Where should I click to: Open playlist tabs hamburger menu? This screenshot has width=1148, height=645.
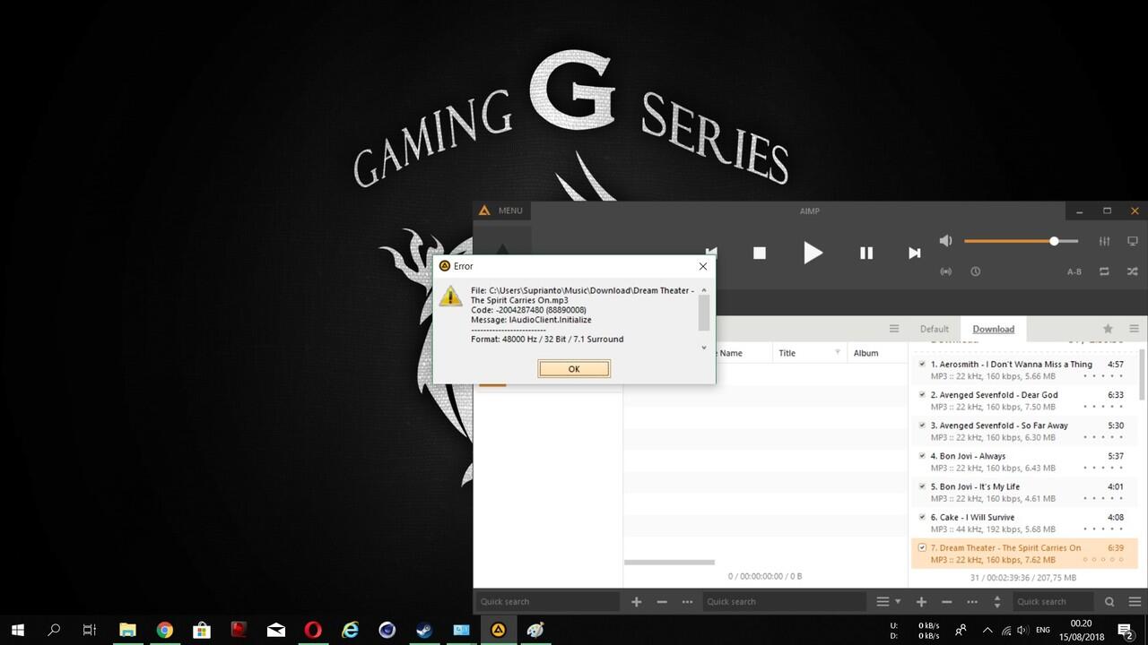tap(1134, 329)
